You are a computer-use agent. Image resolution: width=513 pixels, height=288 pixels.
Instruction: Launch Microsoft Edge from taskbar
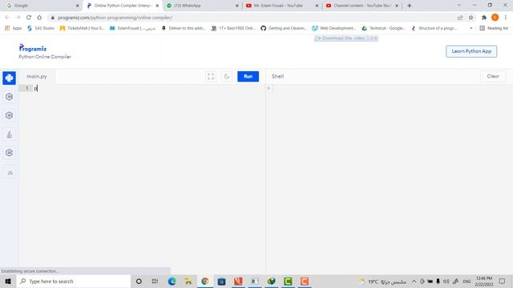tap(172, 281)
